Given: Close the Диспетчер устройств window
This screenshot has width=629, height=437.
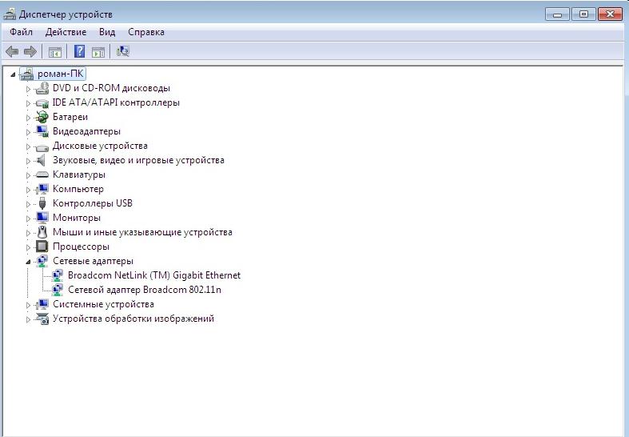Looking at the screenshot, I should tap(610, 14).
